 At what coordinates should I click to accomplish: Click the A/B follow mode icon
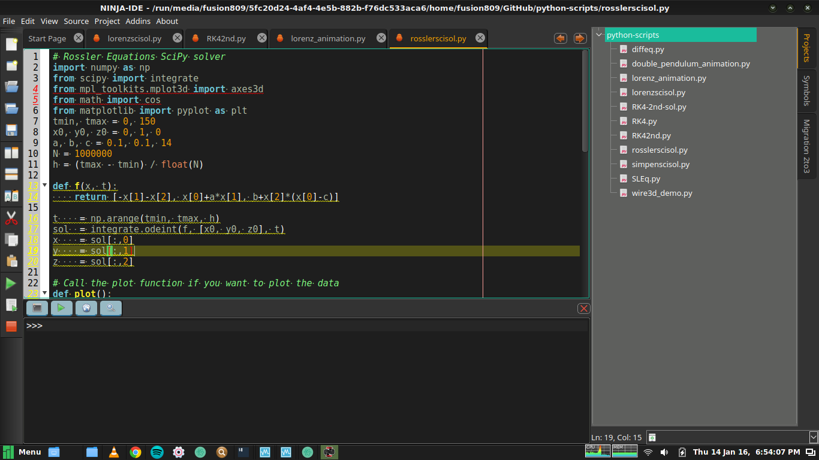point(11,196)
